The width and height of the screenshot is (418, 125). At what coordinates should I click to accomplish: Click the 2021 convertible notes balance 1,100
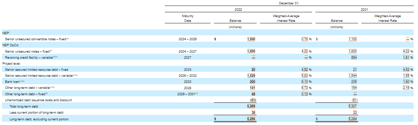click(x=353, y=39)
